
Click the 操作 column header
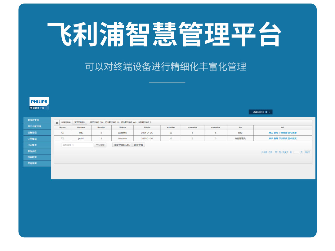coord(283,128)
